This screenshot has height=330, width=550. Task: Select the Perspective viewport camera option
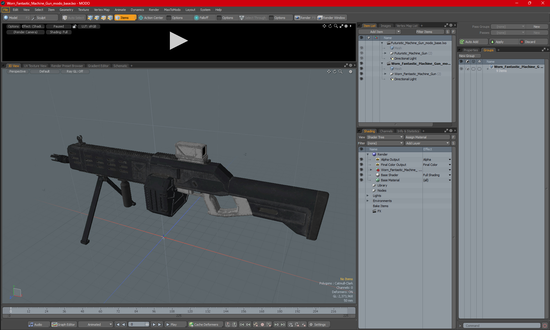[x=17, y=72]
